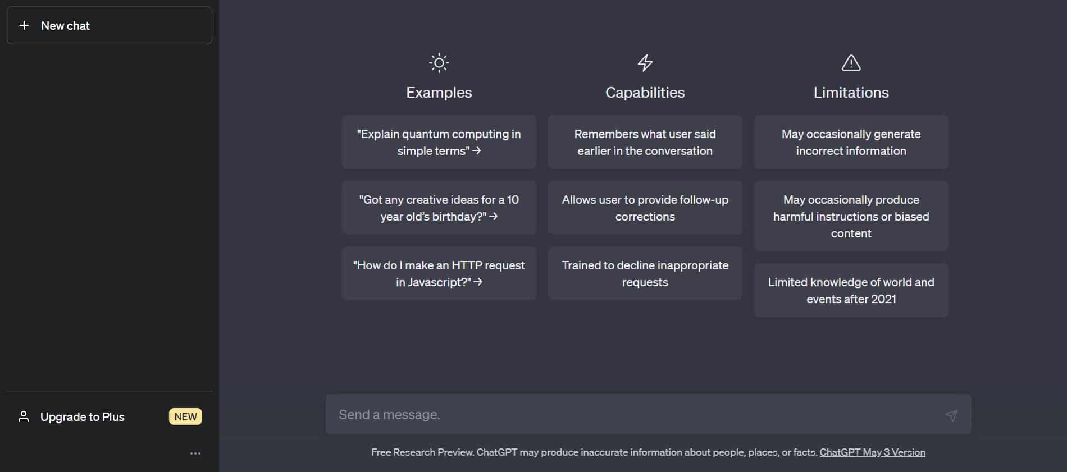Click the paper plane send icon

[x=951, y=415]
